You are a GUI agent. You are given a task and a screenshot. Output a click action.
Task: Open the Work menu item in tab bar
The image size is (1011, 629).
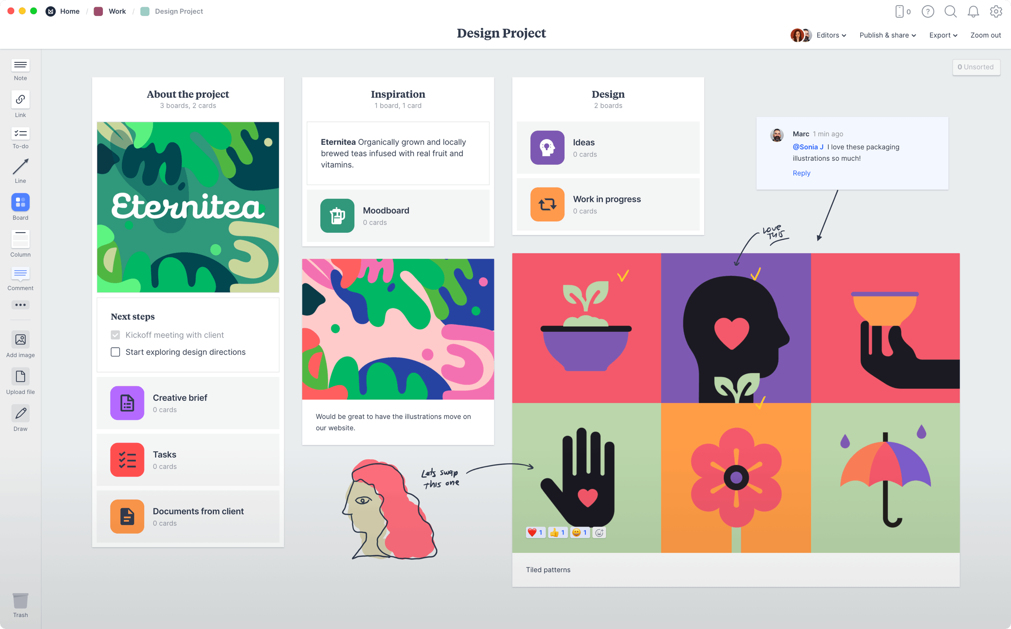[x=116, y=11]
